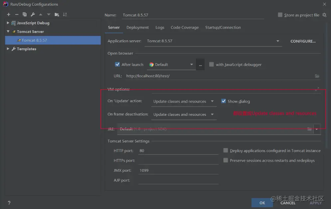Click Name input field
This screenshot has width=331, height=209.
point(193,15)
